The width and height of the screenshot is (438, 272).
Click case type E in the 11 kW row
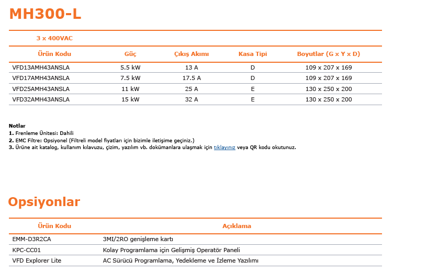click(x=253, y=89)
